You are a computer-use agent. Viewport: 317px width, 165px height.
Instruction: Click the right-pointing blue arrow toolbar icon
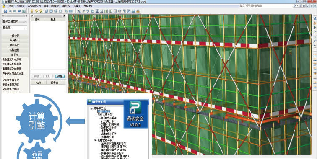pyautogui.click(x=15, y=11)
